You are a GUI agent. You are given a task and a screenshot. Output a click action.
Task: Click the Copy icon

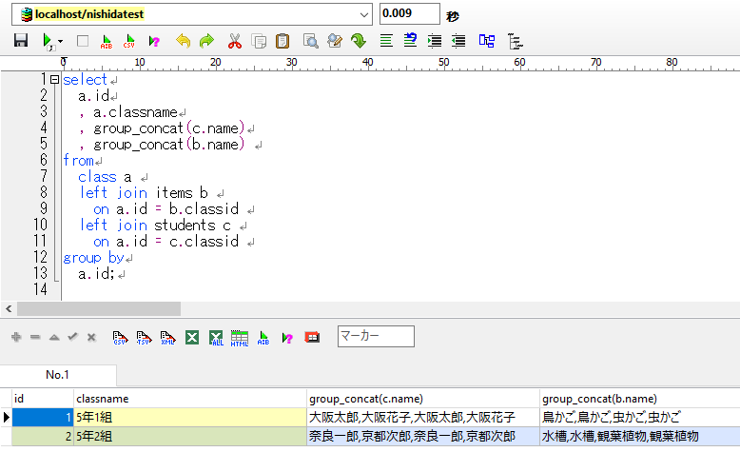tap(259, 41)
